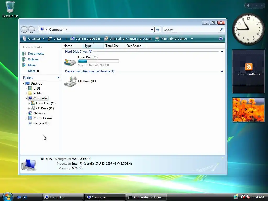This screenshot has width=268, height=201.
Task: Select Network in folder tree
Action: pos(39,113)
